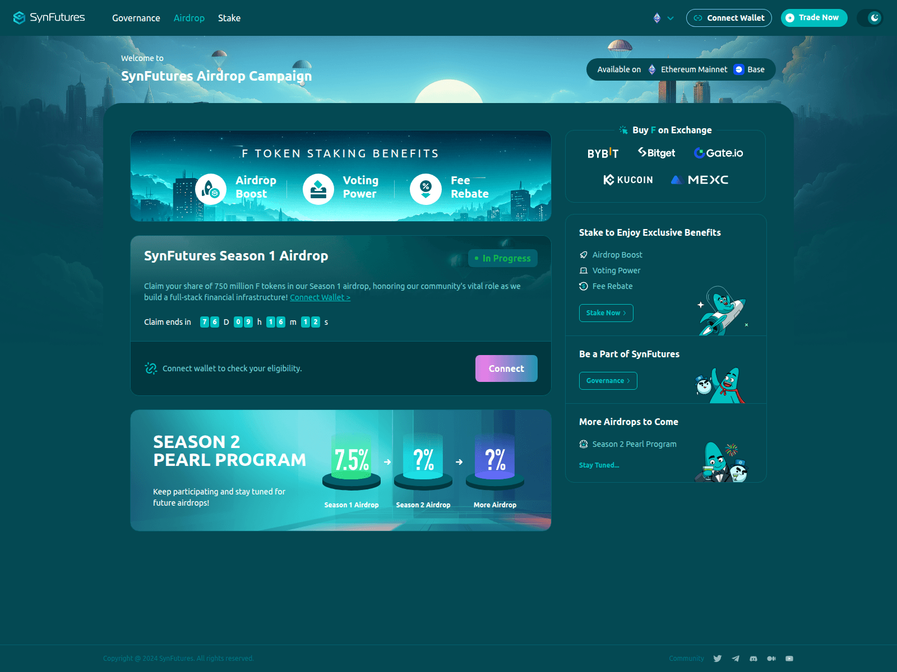This screenshot has height=672, width=897.
Task: Click the Connect Wallet header button
Action: pyautogui.click(x=729, y=18)
